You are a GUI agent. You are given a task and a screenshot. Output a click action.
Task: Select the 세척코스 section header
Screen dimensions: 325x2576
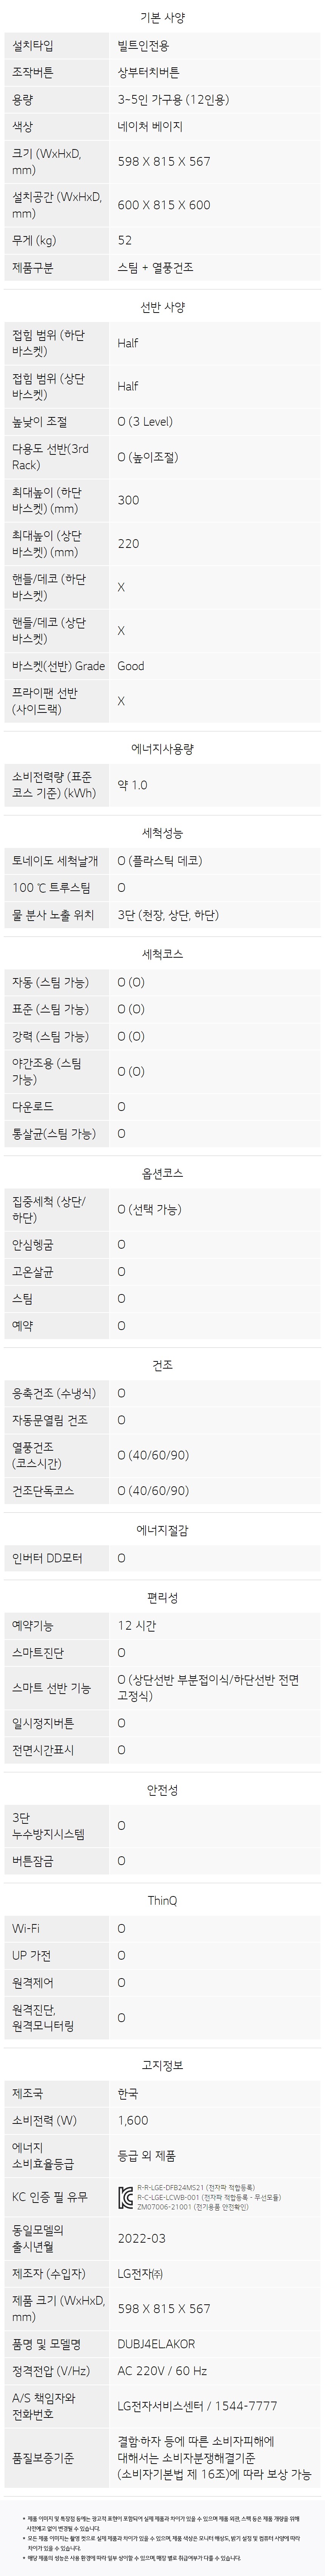pos(162,954)
